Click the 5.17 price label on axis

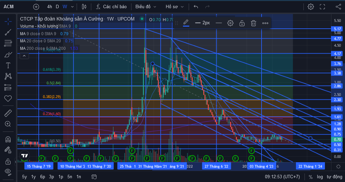[x=337, y=29]
